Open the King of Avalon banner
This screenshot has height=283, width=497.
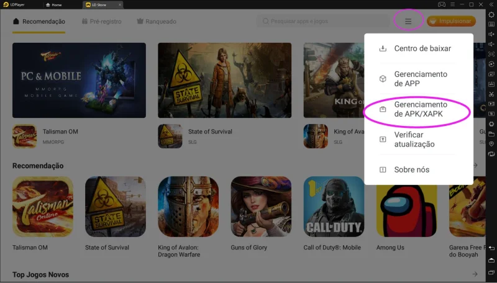(x=334, y=80)
